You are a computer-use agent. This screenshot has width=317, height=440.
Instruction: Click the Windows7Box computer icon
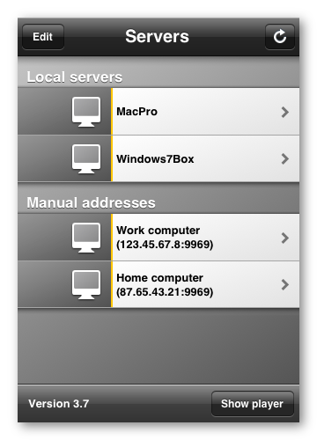86,158
